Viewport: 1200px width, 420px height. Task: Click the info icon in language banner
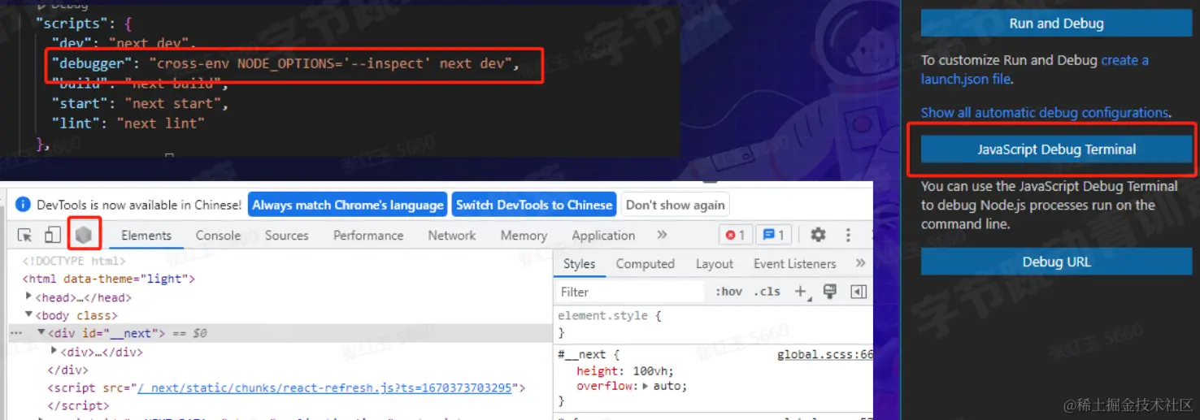click(23, 205)
